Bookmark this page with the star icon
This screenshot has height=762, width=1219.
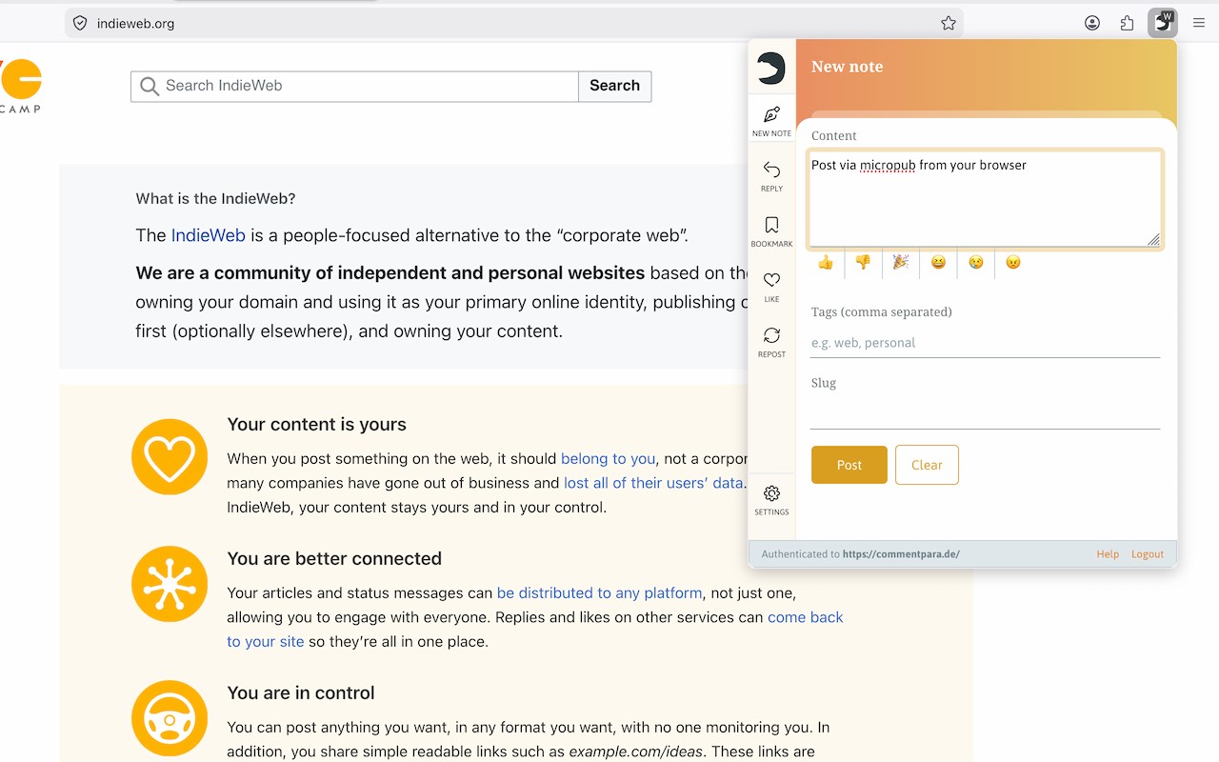point(949,23)
